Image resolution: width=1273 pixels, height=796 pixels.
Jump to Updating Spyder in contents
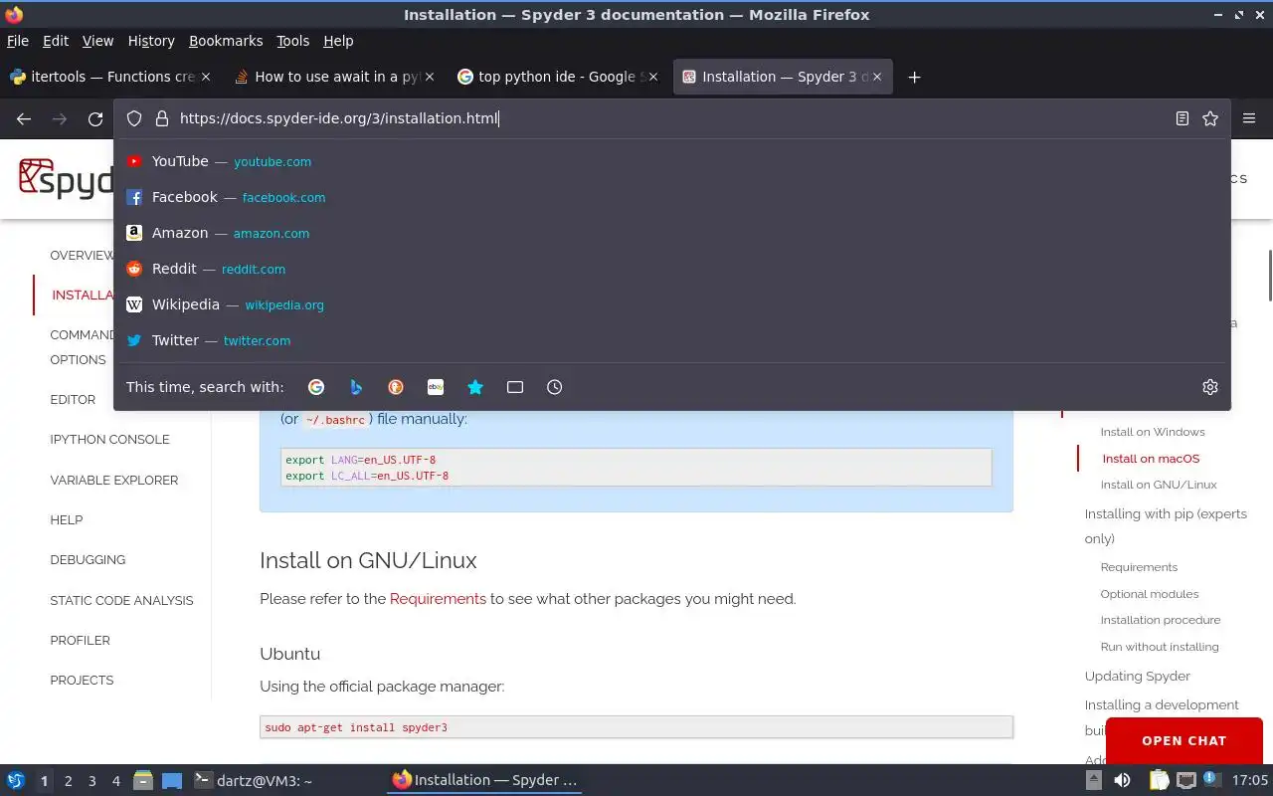(x=1138, y=676)
